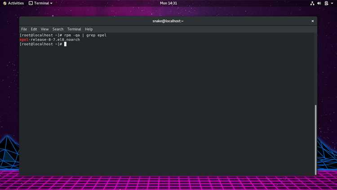The image size is (337, 190).
Task: Open the network status icon
Action: 312,3
